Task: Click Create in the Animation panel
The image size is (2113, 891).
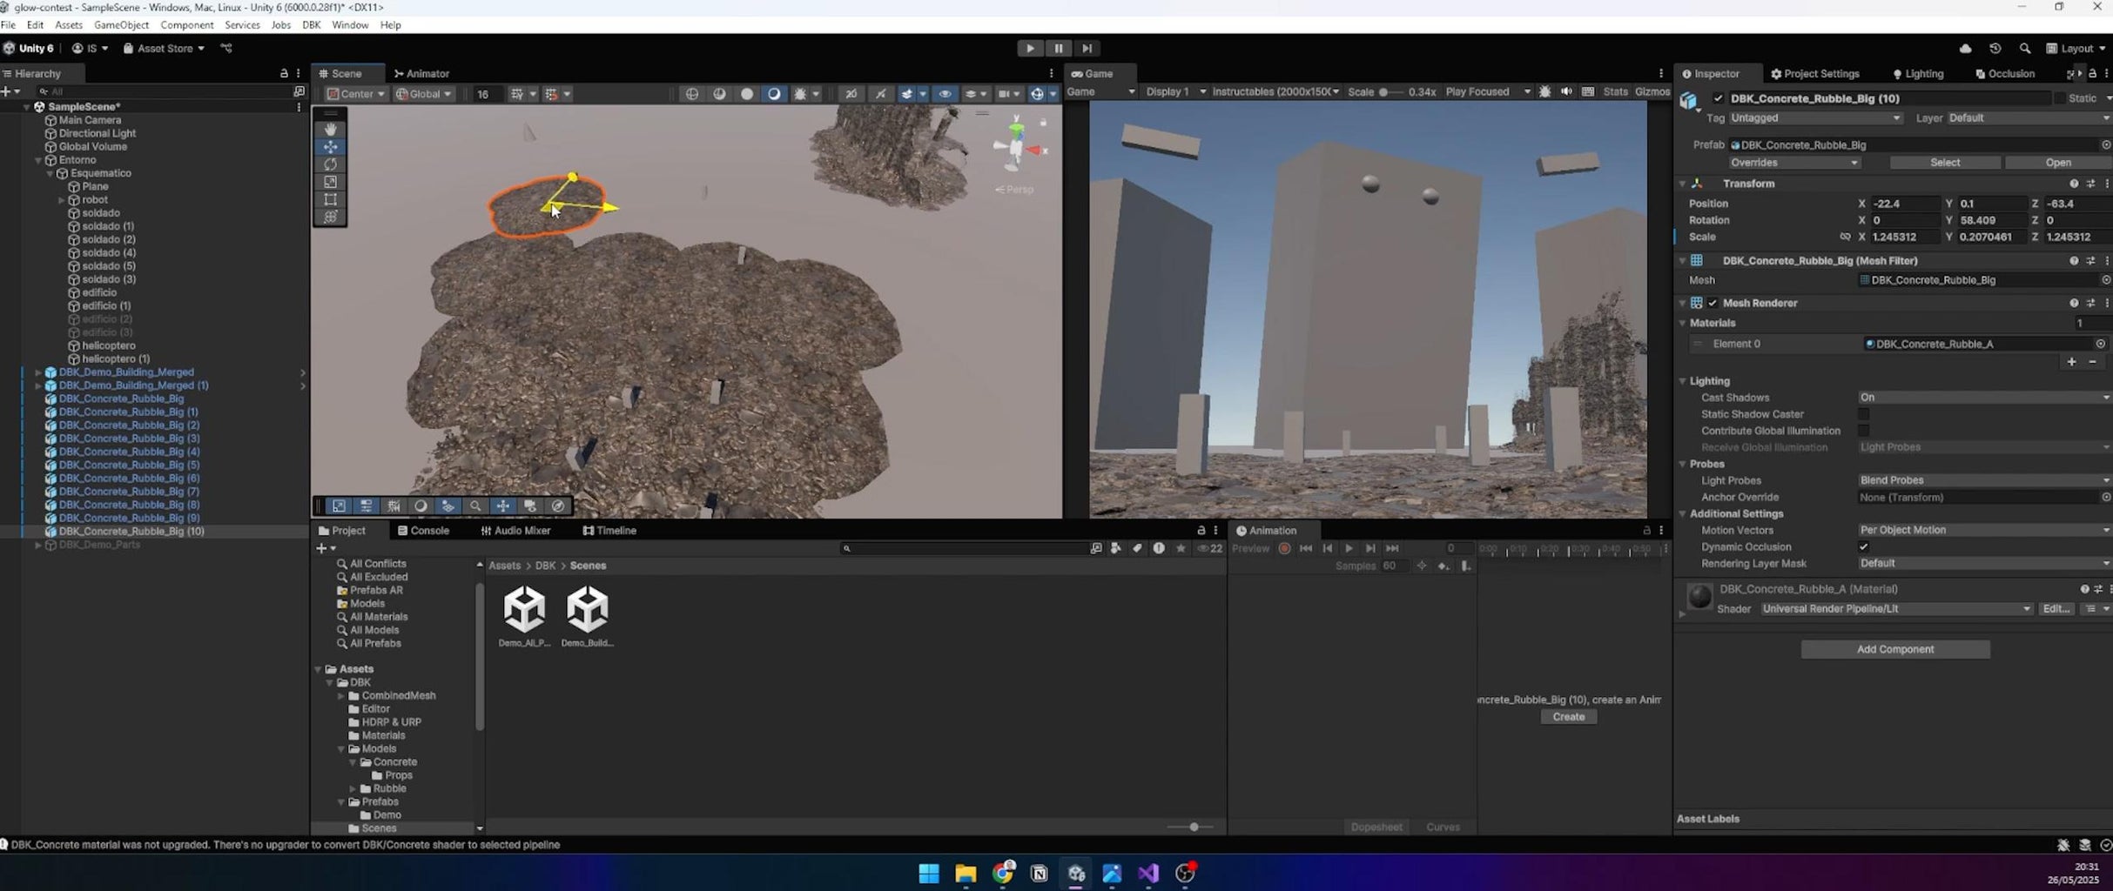Action: click(x=1569, y=717)
